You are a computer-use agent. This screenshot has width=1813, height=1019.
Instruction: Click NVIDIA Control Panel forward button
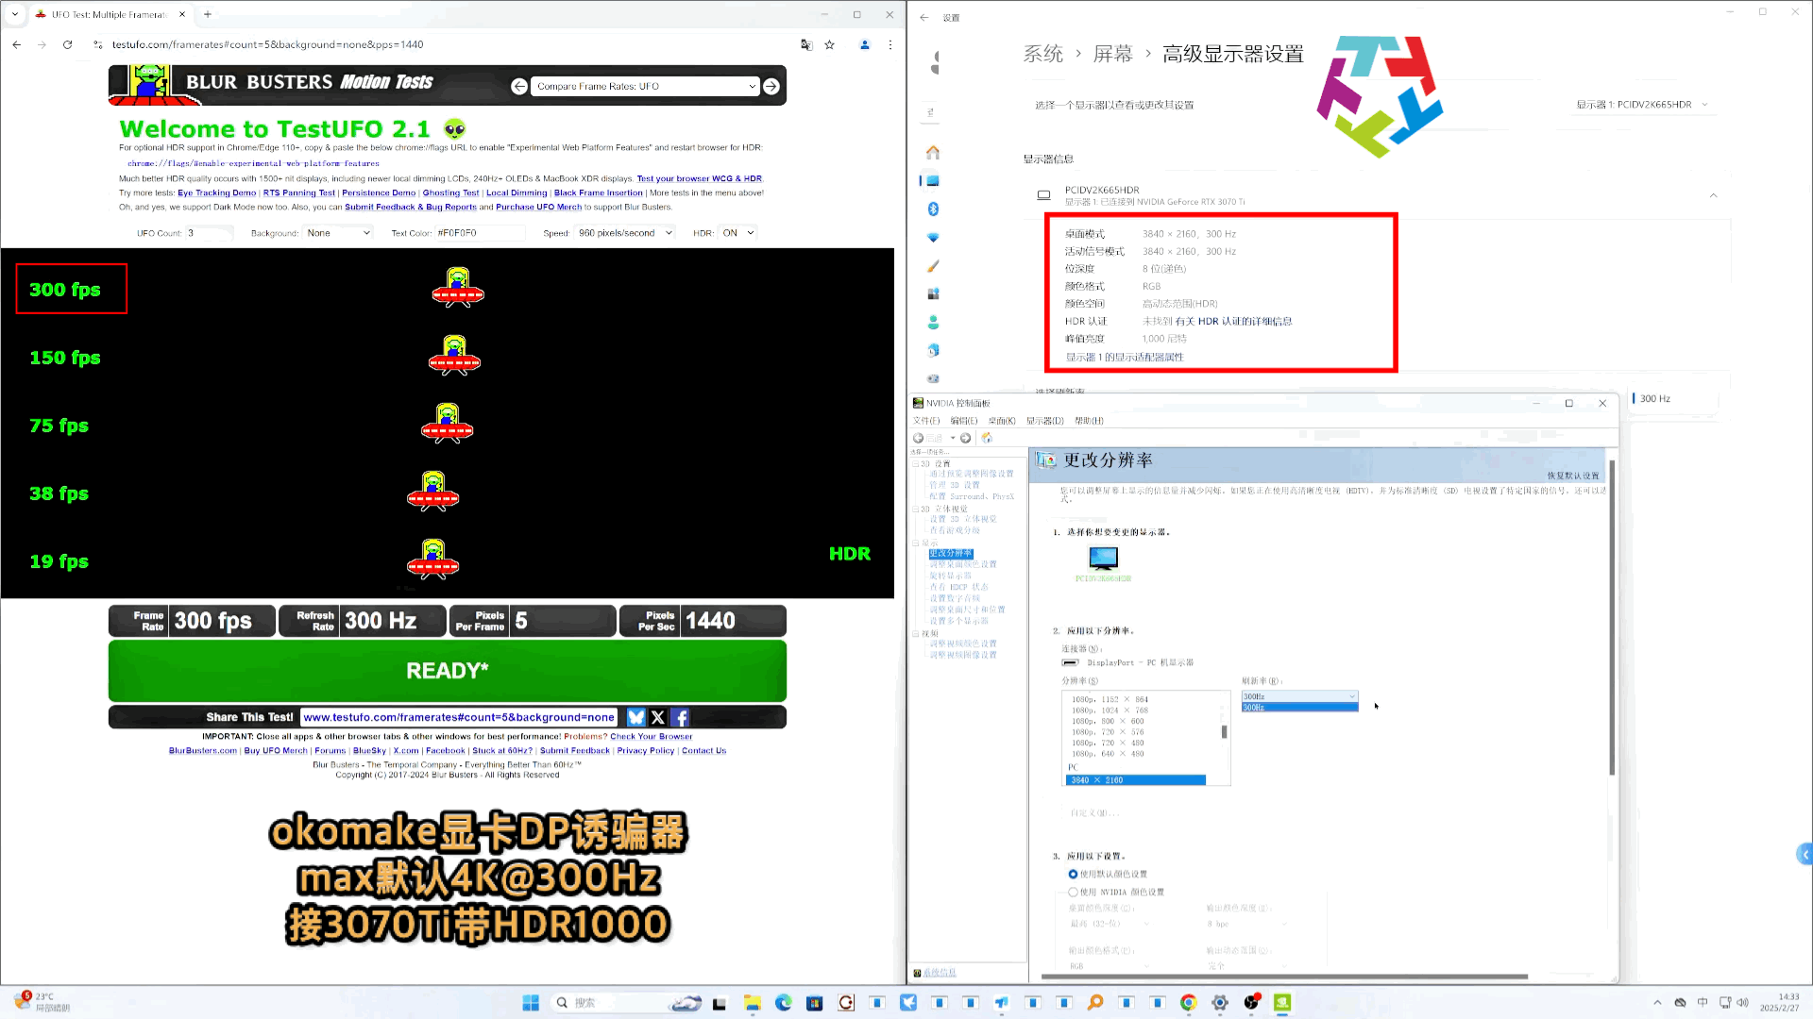coord(965,438)
